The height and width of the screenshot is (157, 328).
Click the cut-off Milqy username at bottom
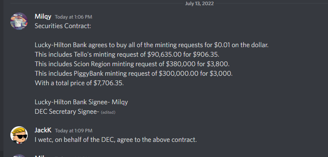pos(40,156)
